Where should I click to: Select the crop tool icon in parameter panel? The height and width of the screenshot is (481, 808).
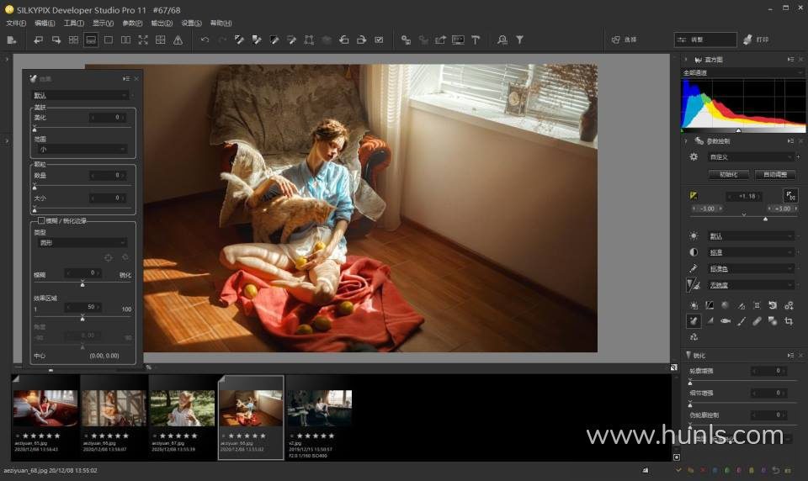click(789, 320)
